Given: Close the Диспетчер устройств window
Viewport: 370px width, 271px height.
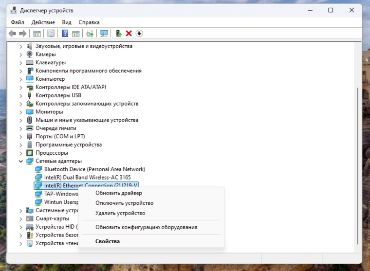Looking at the screenshot, I should coord(351,10).
